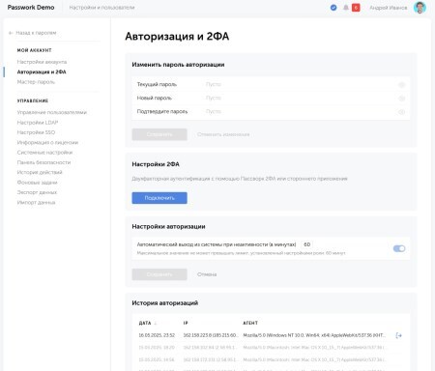Viewport: 435px width, 371px height.
Task: Click the auto-logout minutes value 60
Action: tap(306, 244)
